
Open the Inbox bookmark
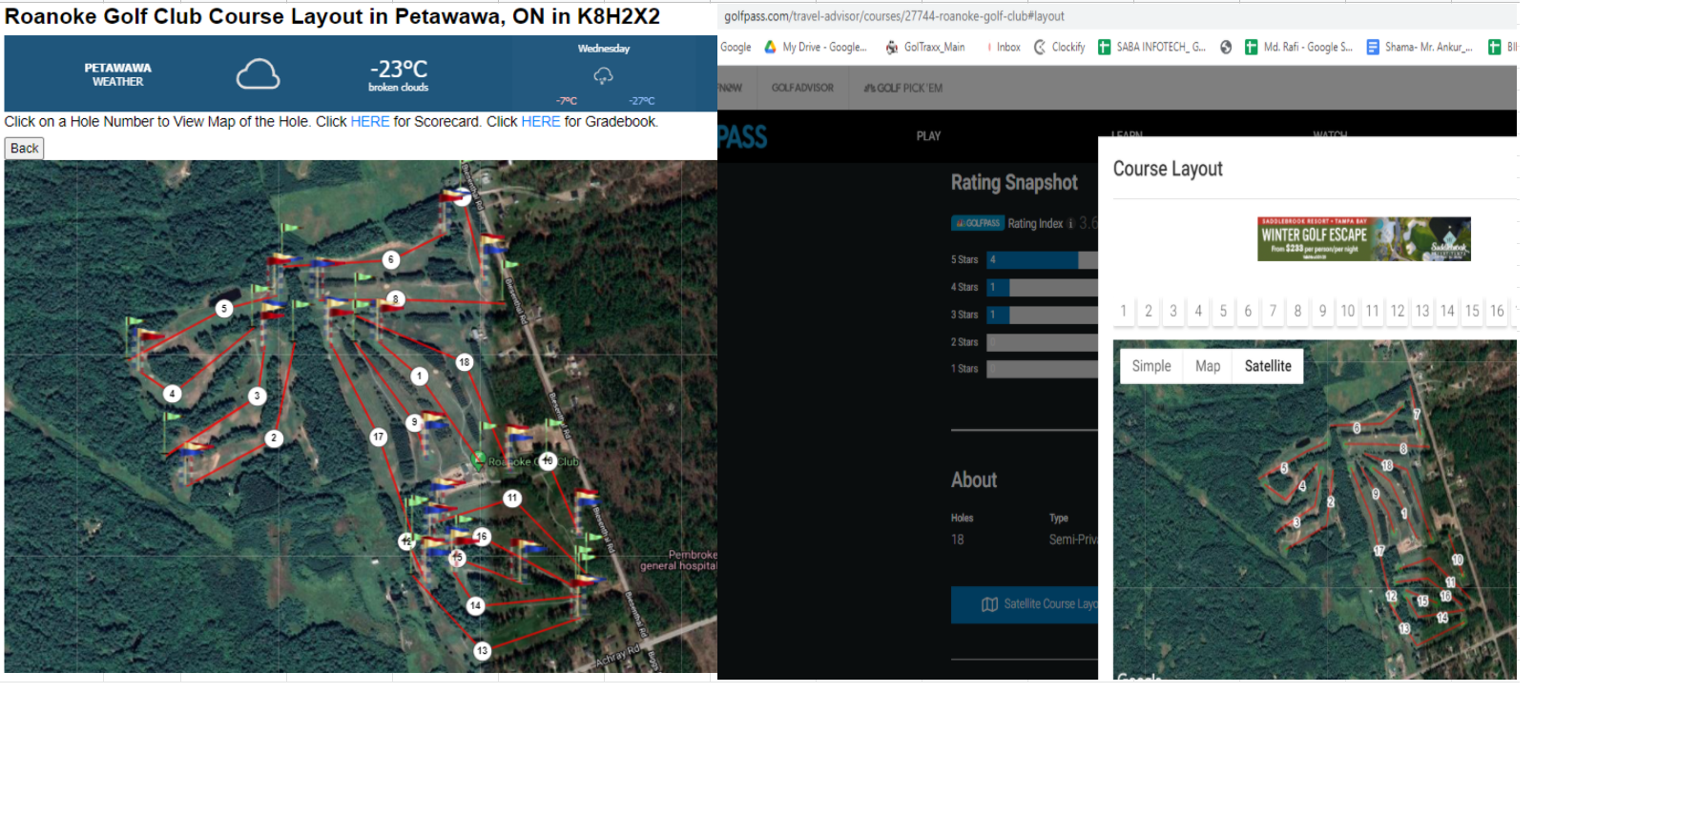point(1004,47)
